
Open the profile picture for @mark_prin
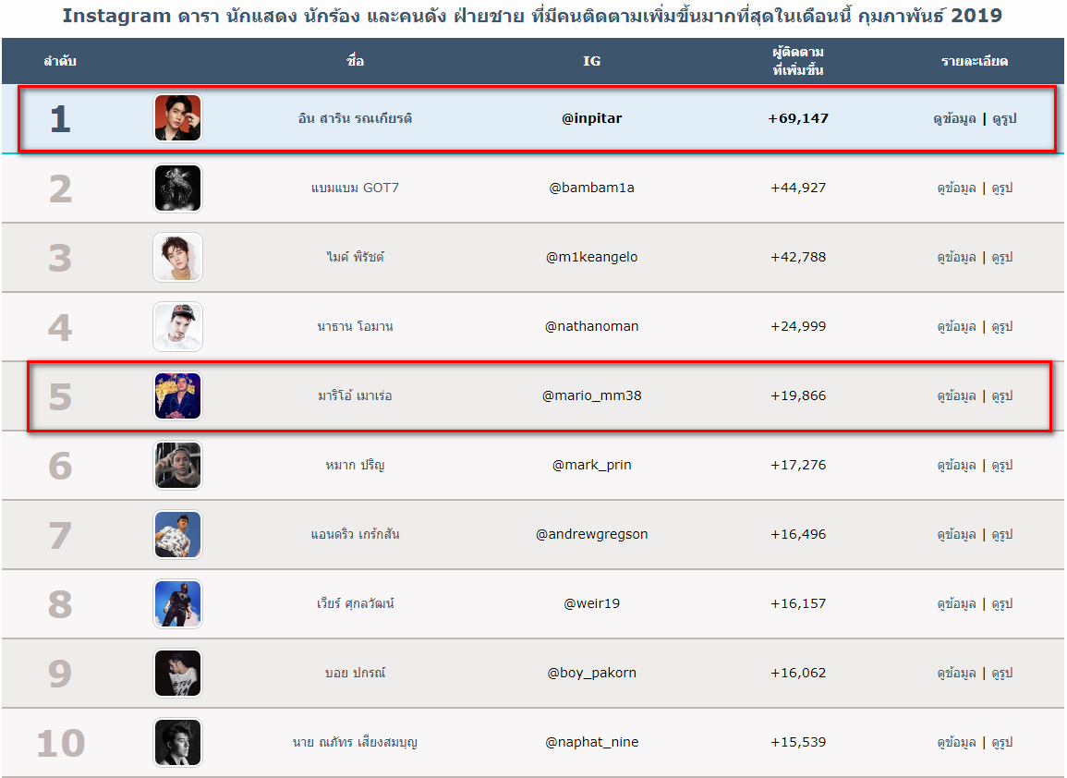[x=177, y=466]
